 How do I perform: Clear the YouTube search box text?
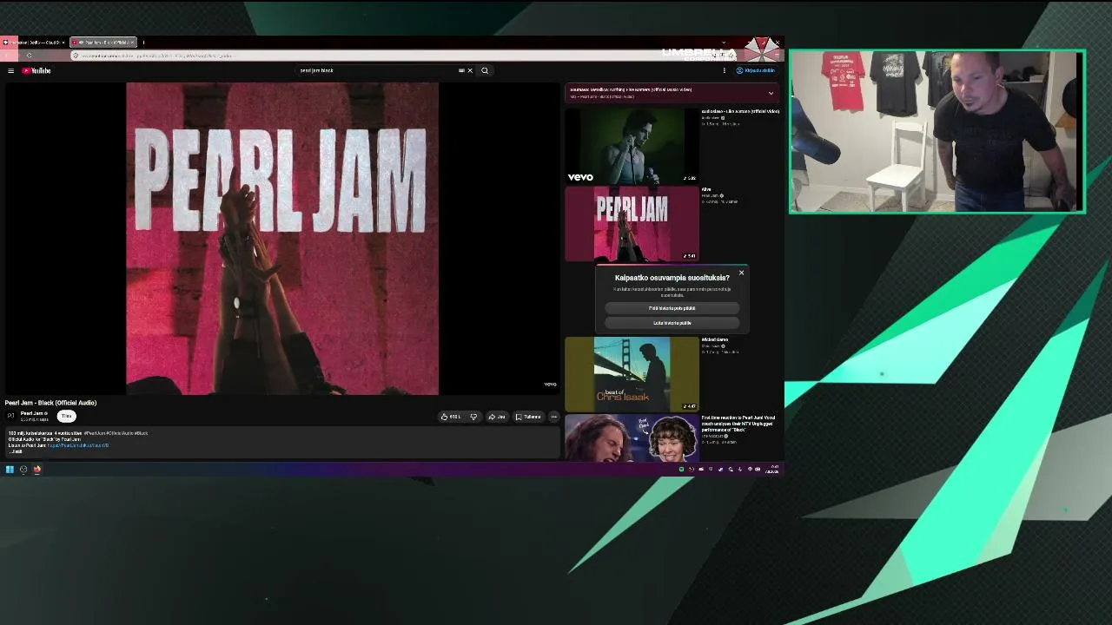pos(470,71)
